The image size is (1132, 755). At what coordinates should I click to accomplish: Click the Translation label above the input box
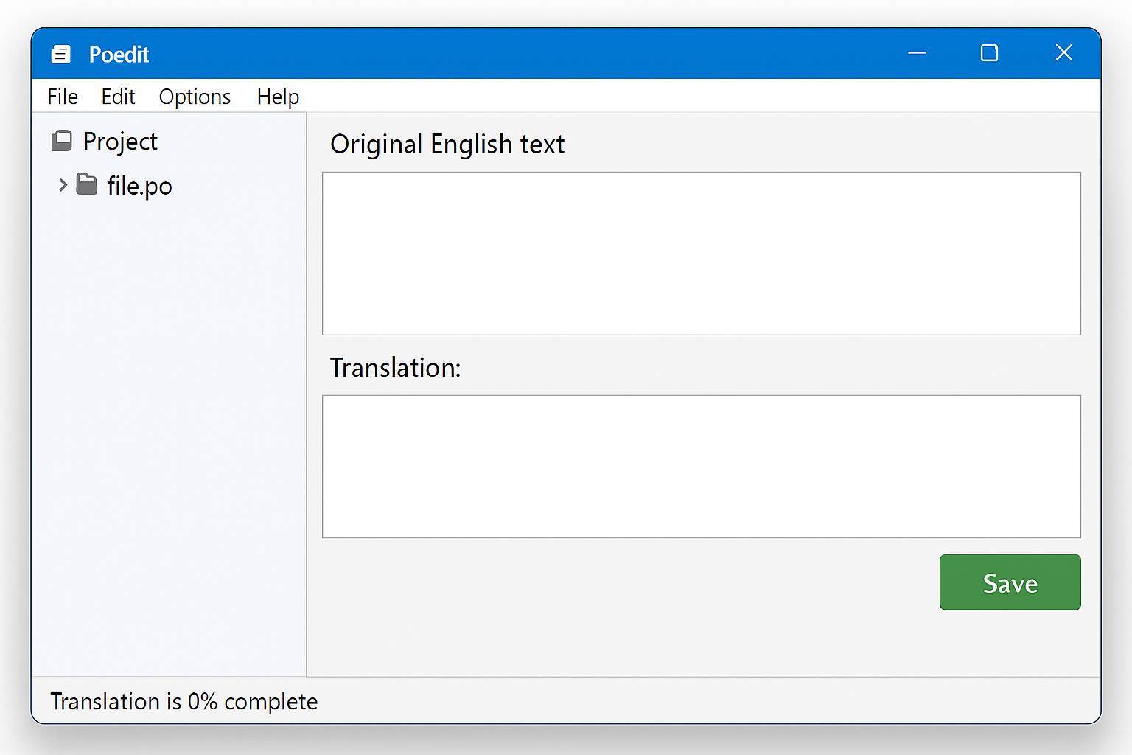tap(395, 367)
